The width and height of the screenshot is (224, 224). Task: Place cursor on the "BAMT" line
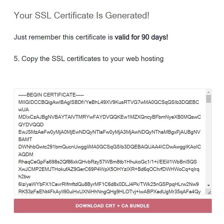[x=25, y=139]
